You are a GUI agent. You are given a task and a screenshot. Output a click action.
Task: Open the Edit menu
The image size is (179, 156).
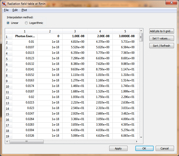click(15, 10)
